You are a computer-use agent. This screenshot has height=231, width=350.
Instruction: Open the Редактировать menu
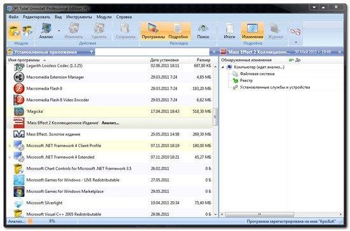(x=37, y=17)
